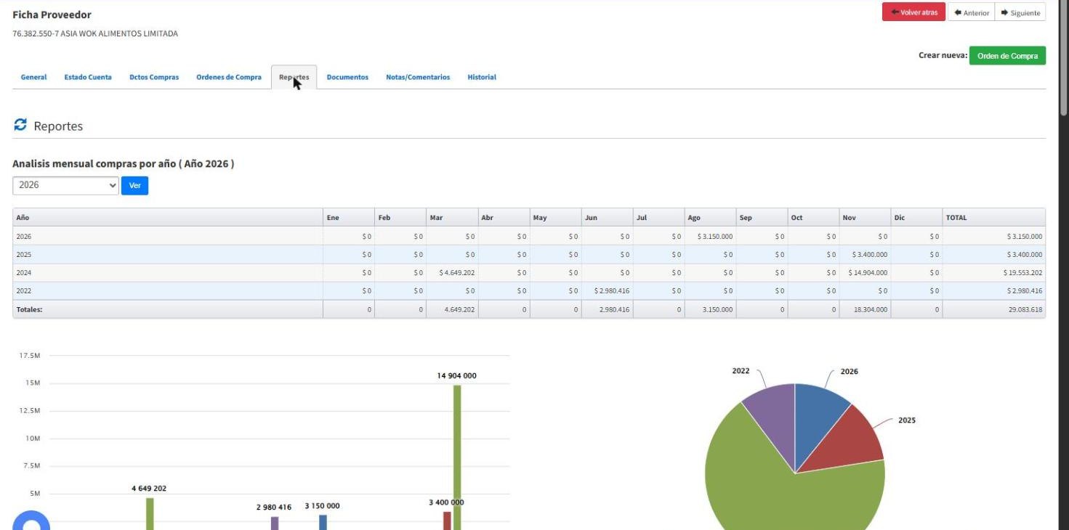Open the Documentos tab

(347, 77)
